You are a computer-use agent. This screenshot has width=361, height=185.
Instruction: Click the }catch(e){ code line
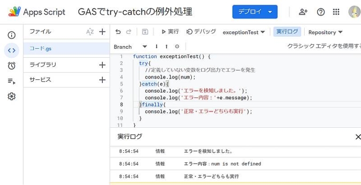pos(154,84)
